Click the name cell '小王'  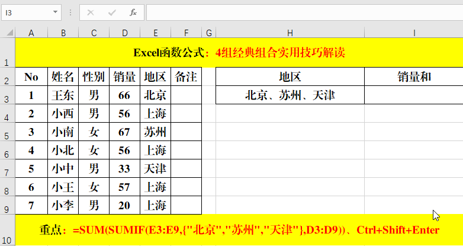click(63, 187)
